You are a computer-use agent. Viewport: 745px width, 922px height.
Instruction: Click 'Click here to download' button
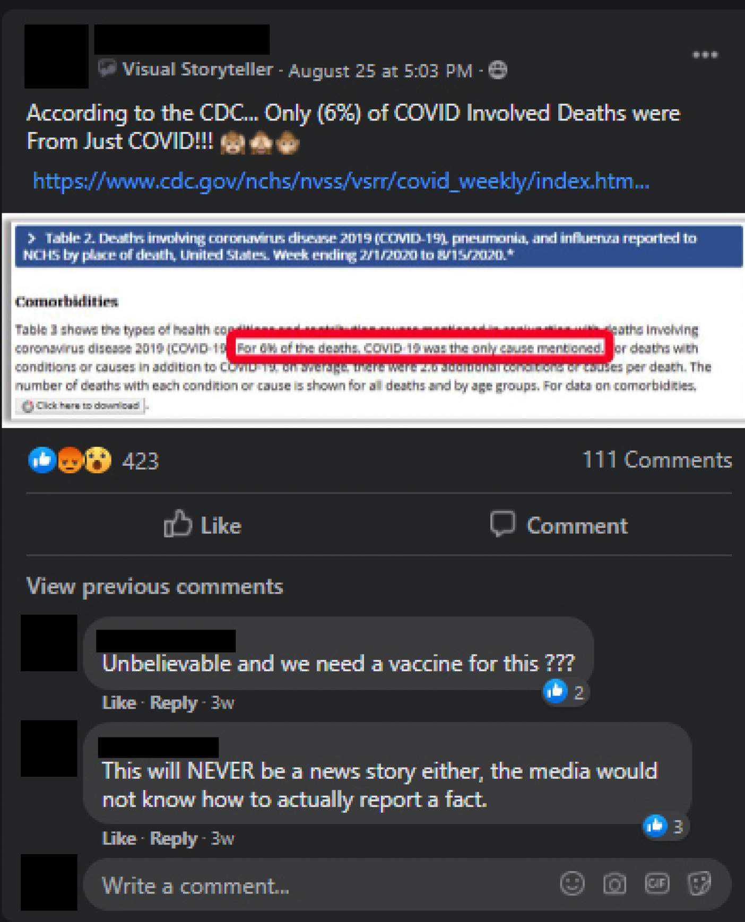(81, 406)
